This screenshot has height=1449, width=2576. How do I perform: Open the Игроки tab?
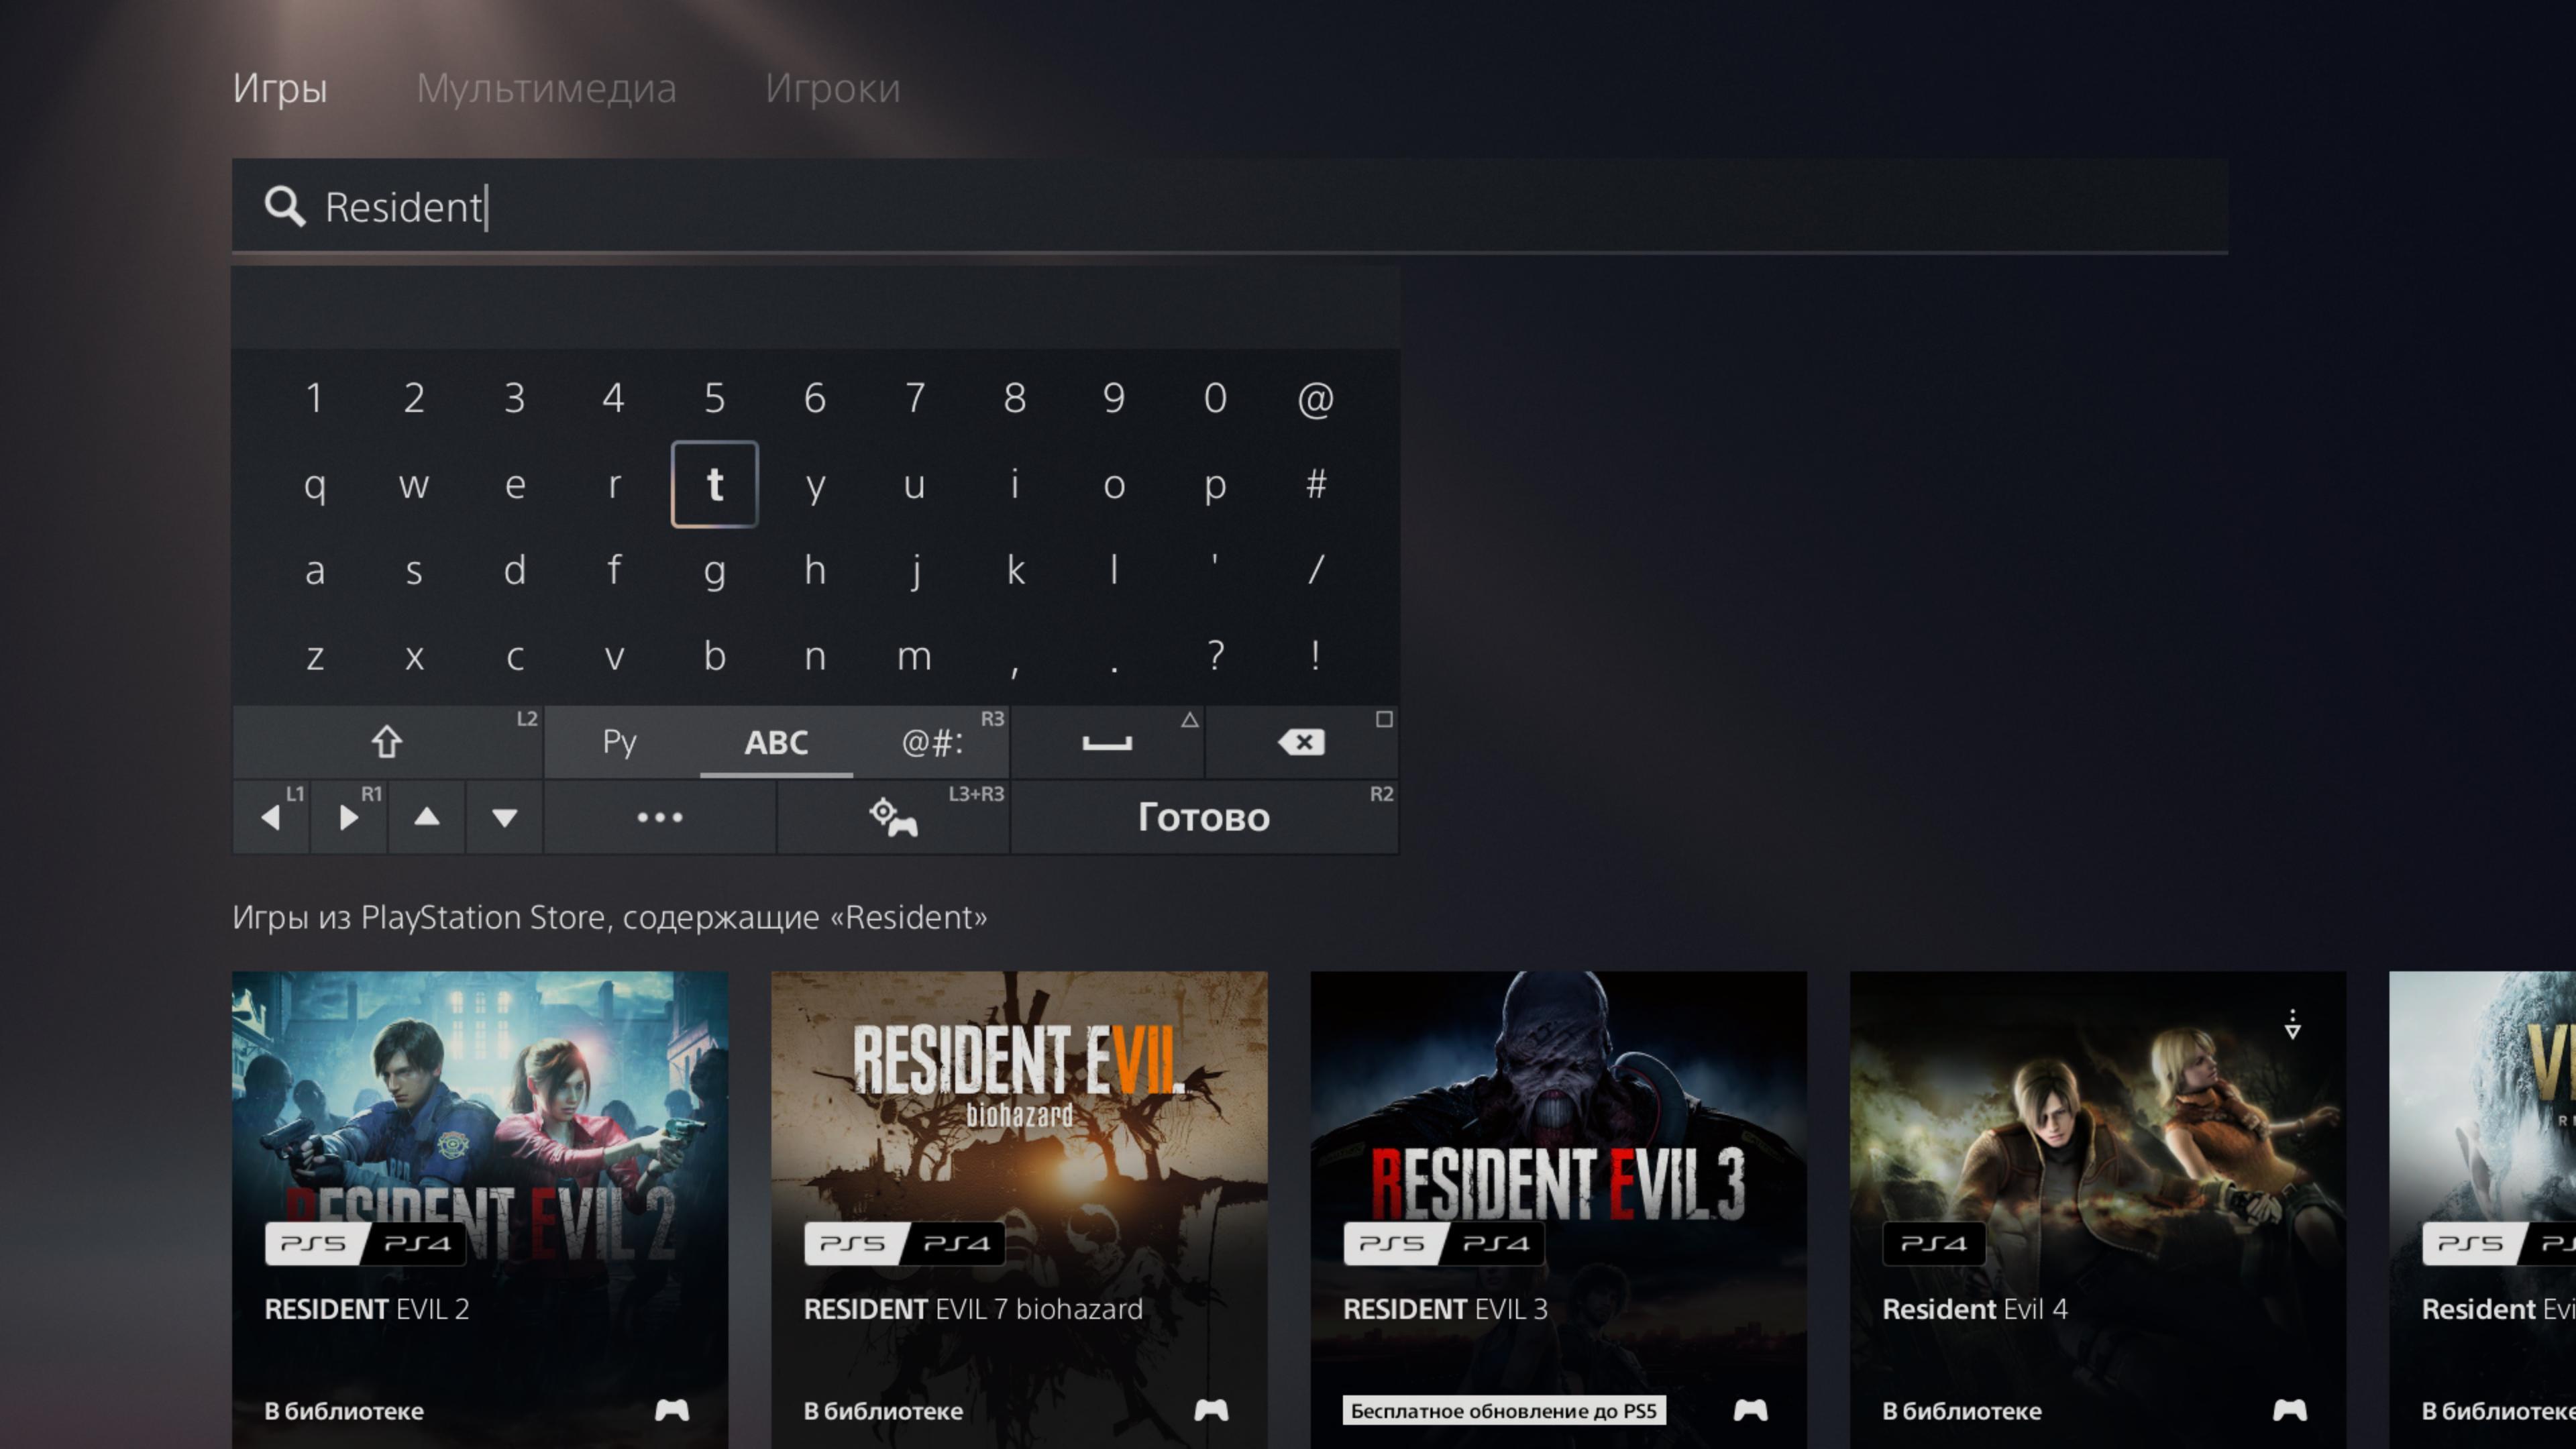[x=833, y=88]
